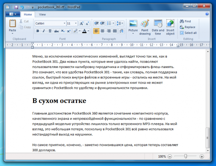Click the left indent ruler marker
This screenshot has height=166, width=216.
click(x=32, y=45)
